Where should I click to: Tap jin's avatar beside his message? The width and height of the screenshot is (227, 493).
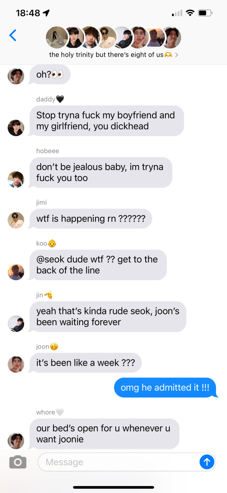pos(16,324)
